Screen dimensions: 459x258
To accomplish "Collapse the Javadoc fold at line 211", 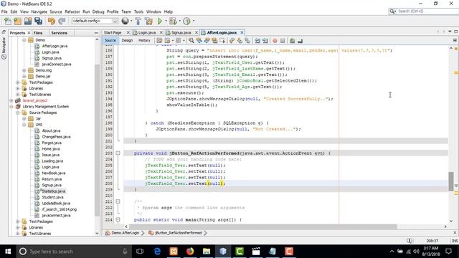I will (118, 201).
